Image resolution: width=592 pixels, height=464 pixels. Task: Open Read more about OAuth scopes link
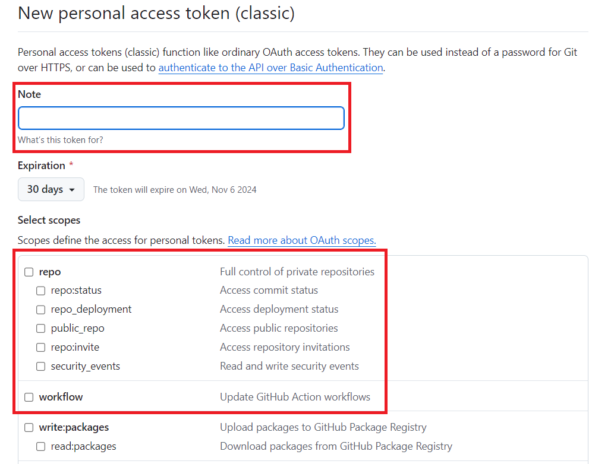[x=301, y=240]
